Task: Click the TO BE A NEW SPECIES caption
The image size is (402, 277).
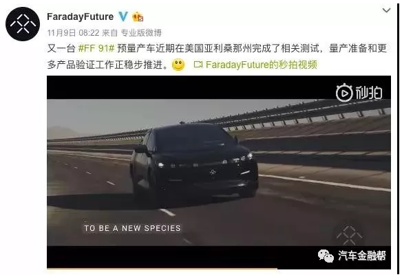Action: [x=132, y=228]
